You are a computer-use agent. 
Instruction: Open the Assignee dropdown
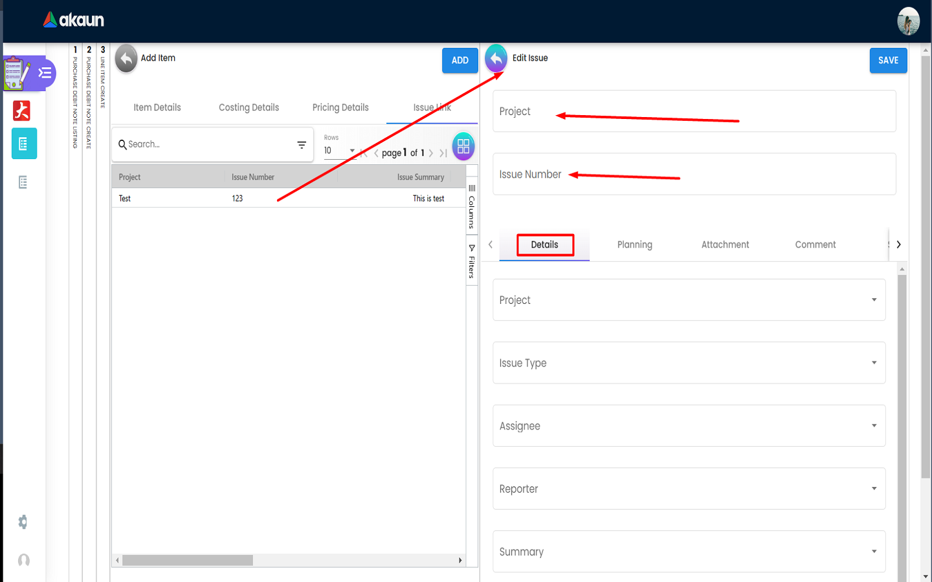[x=874, y=426]
